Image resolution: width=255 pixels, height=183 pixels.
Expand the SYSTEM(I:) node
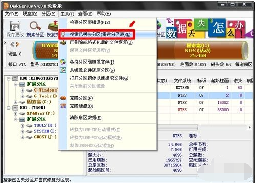coord(22,131)
